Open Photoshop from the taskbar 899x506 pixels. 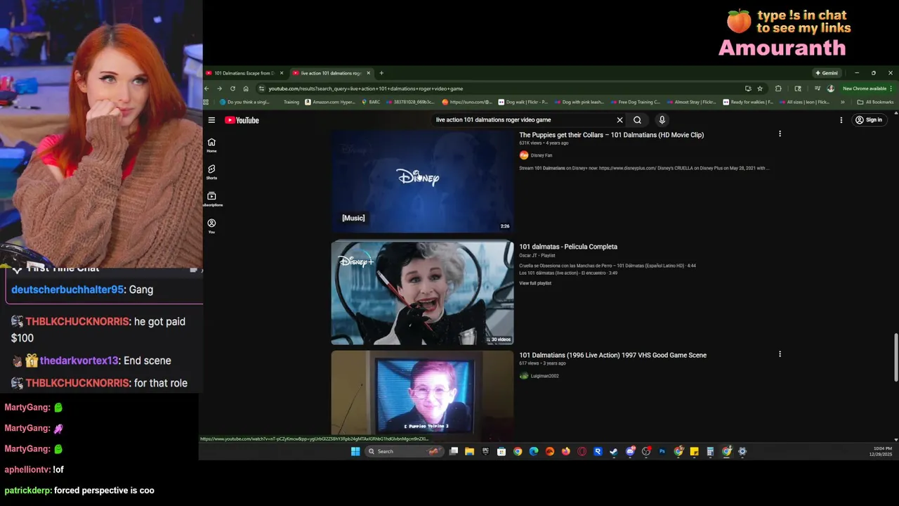click(662, 451)
